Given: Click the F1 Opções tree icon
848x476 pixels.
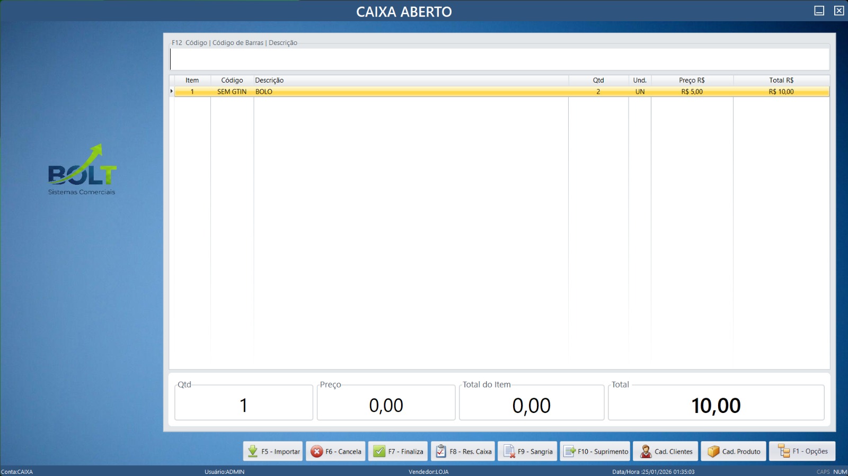Looking at the screenshot, I should click(784, 451).
